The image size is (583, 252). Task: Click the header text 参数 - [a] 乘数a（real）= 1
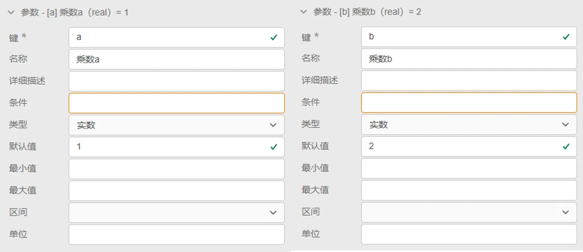click(75, 12)
